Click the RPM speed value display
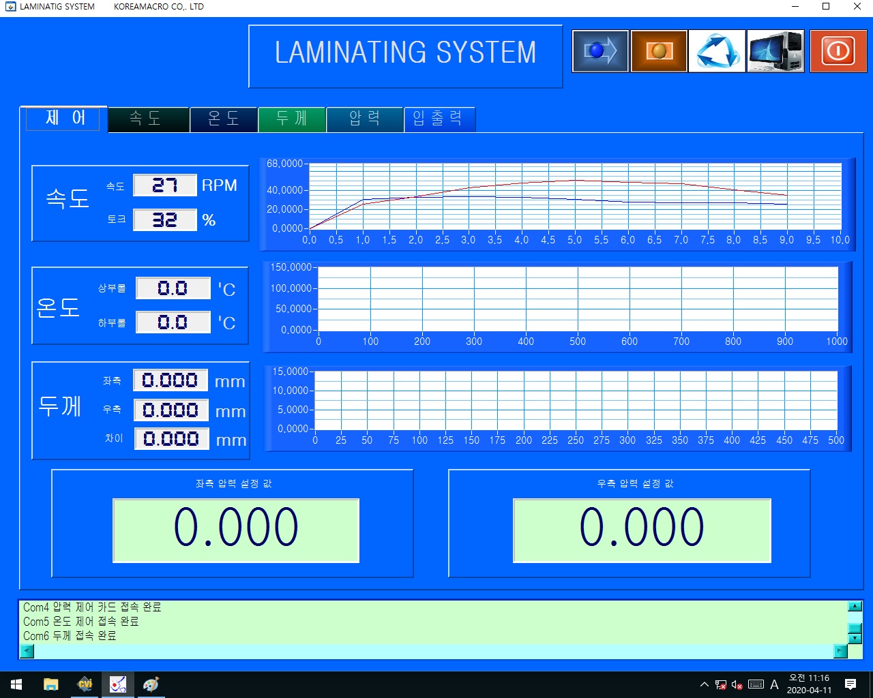The width and height of the screenshot is (873, 698). pos(164,185)
